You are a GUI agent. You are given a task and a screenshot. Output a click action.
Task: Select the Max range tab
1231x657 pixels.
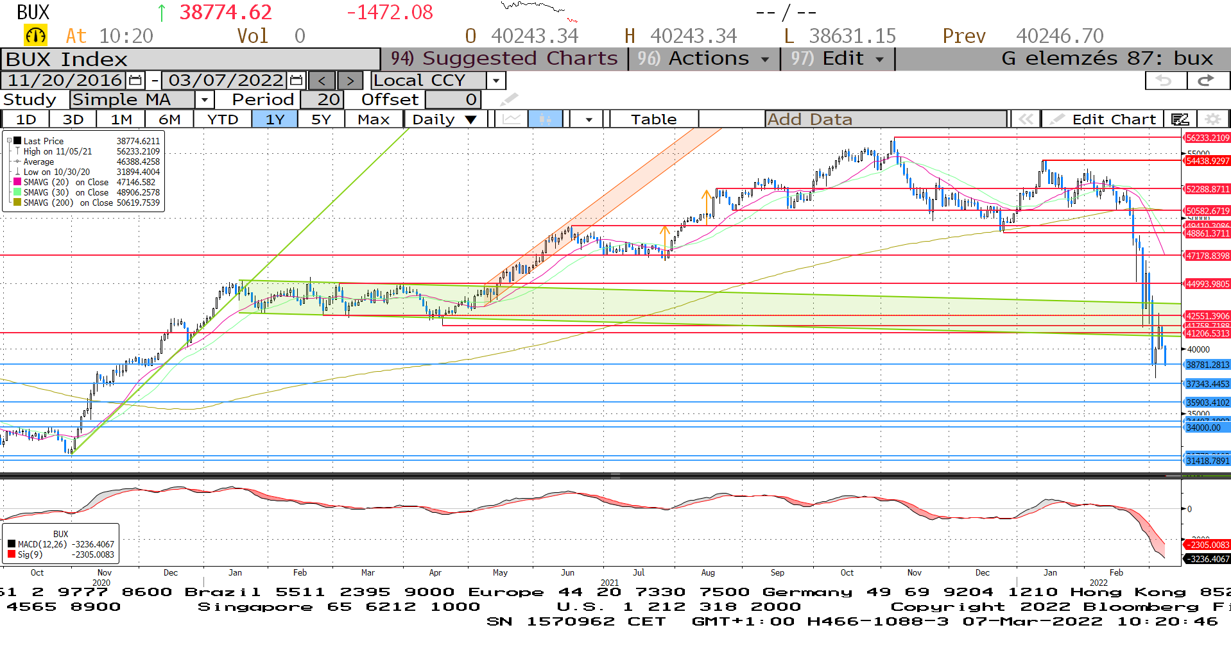coord(374,119)
